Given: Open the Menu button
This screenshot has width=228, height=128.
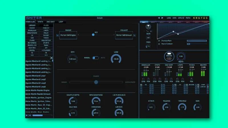Looking at the screenshot, I should click(x=188, y=18).
